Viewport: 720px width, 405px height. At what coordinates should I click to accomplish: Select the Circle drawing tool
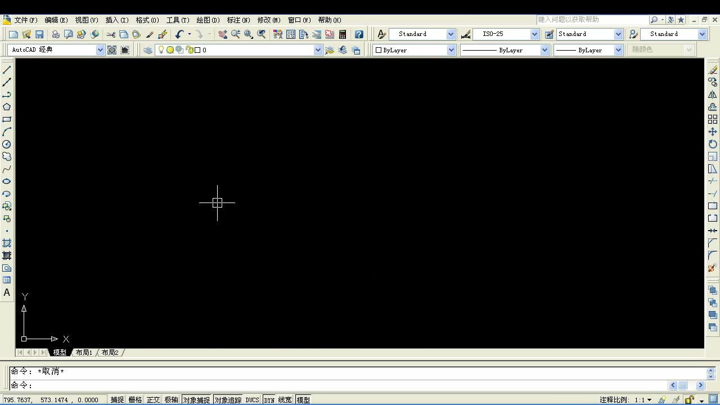coord(7,144)
